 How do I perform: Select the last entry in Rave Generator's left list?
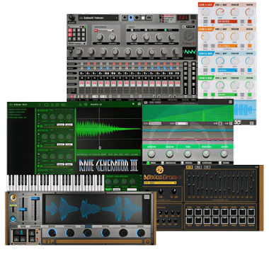18,118
